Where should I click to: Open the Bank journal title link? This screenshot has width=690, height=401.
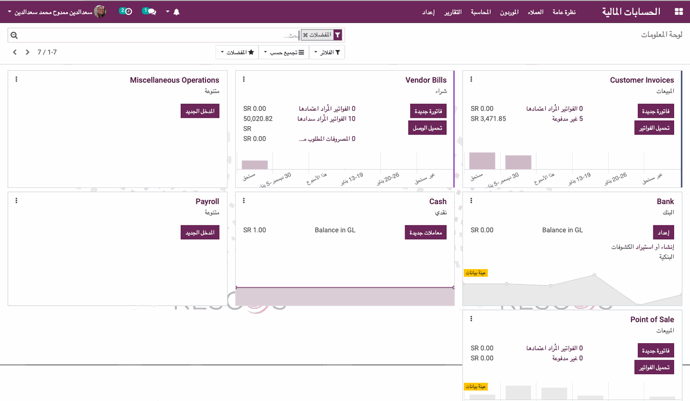tap(665, 201)
